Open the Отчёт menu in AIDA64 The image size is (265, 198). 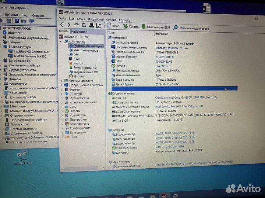(81, 19)
